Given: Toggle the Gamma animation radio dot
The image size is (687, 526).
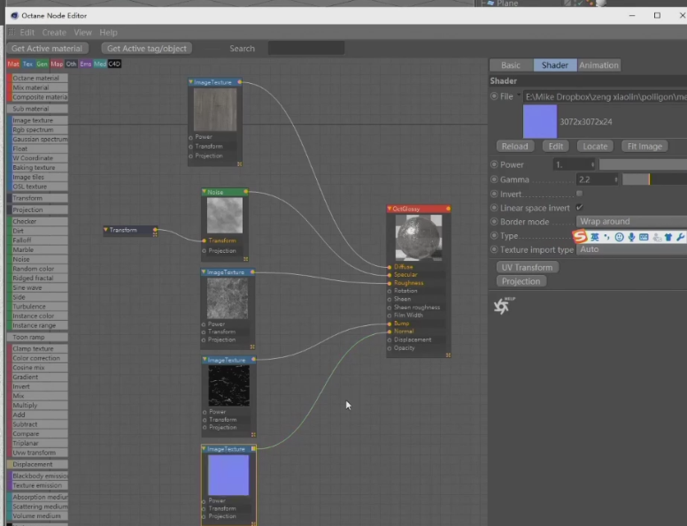Looking at the screenshot, I should pos(494,179).
